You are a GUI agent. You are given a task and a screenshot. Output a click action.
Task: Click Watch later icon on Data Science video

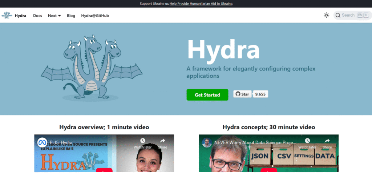tap(307, 141)
